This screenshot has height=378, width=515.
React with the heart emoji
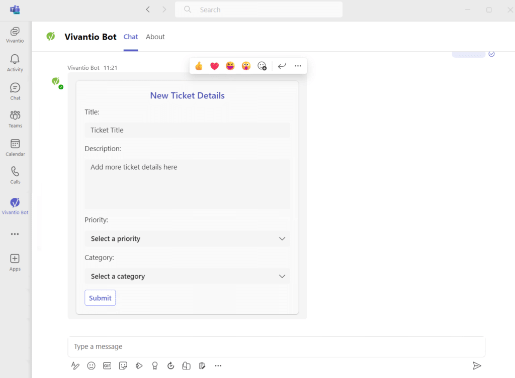point(214,66)
